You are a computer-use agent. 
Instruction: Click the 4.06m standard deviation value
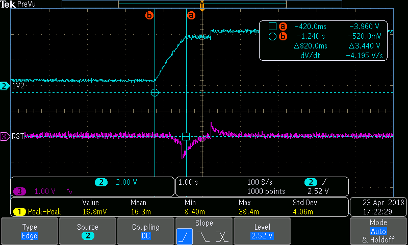pyautogui.click(x=303, y=212)
